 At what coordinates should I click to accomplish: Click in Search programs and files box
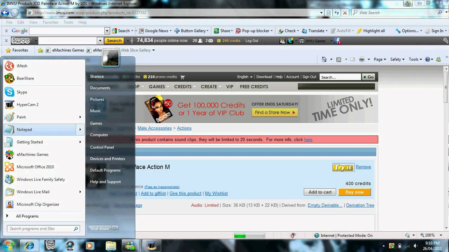pos(44,229)
